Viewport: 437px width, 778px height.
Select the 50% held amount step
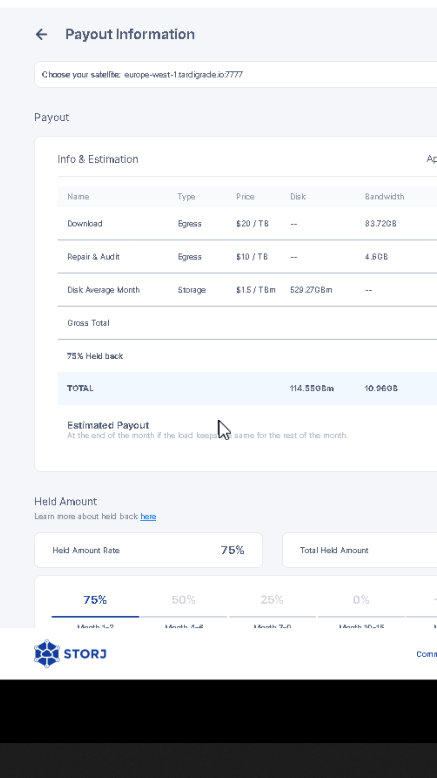(x=184, y=600)
